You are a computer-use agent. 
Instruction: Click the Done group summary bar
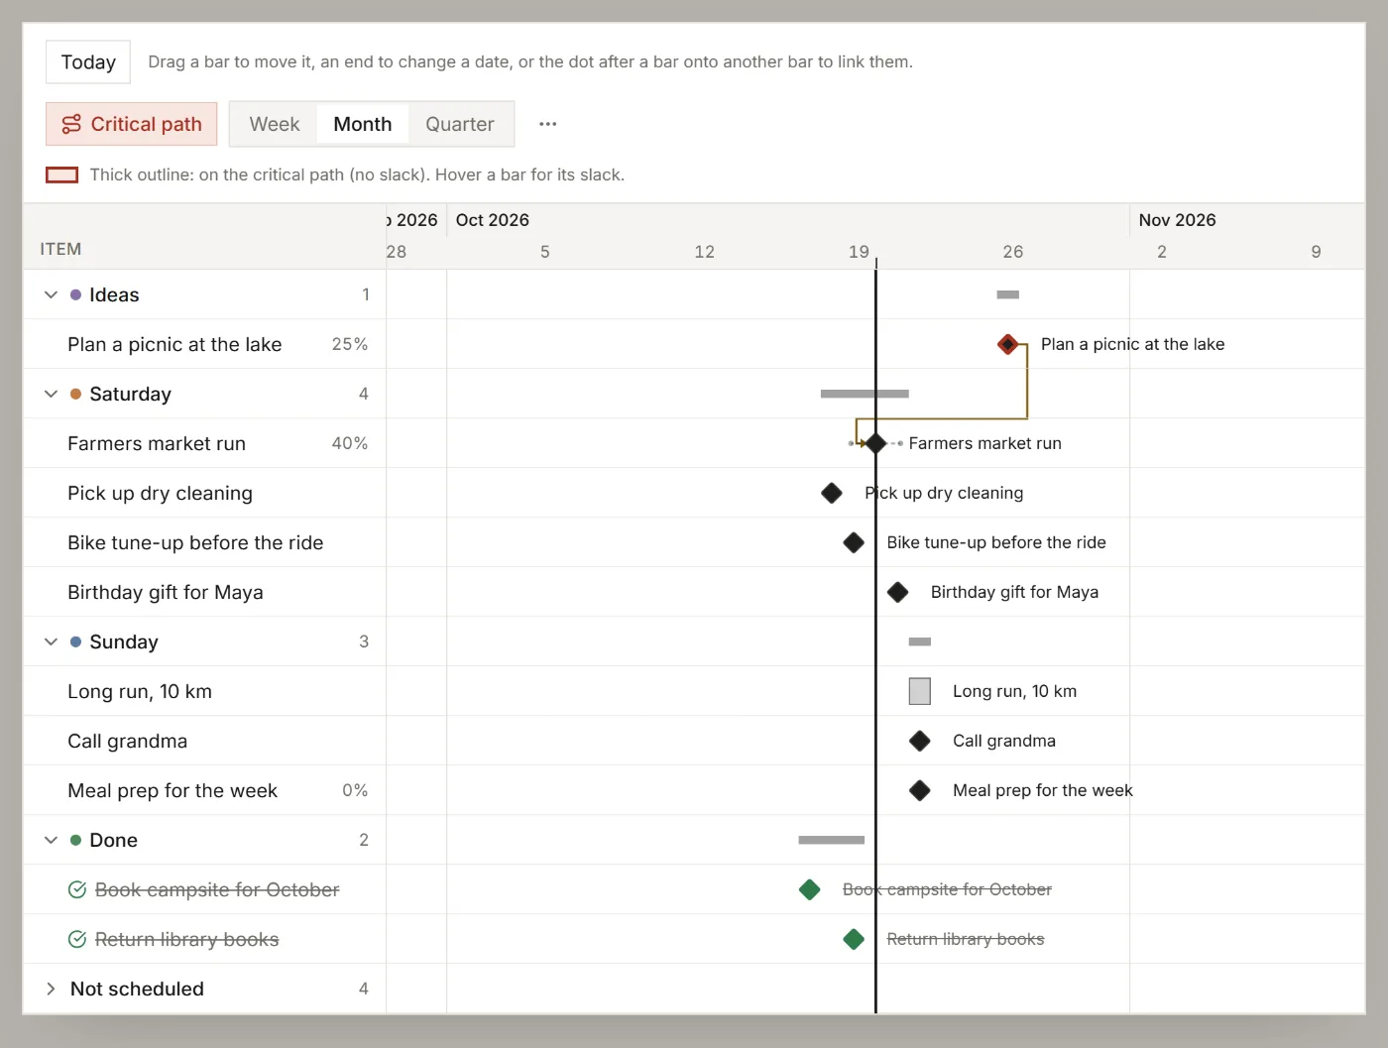click(832, 840)
